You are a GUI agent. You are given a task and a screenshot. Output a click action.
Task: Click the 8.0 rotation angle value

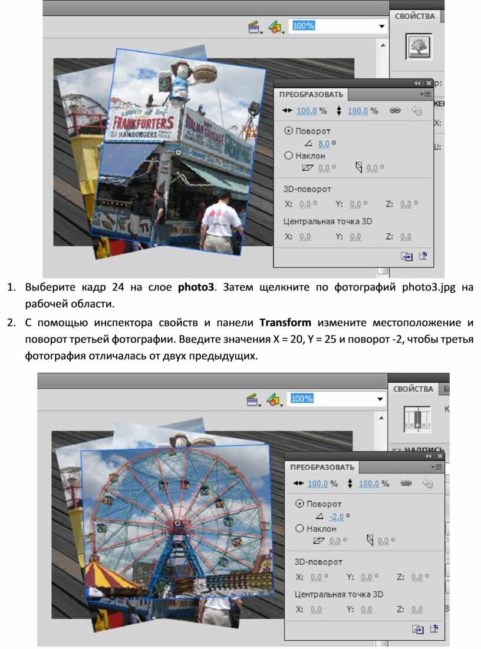[x=324, y=144]
